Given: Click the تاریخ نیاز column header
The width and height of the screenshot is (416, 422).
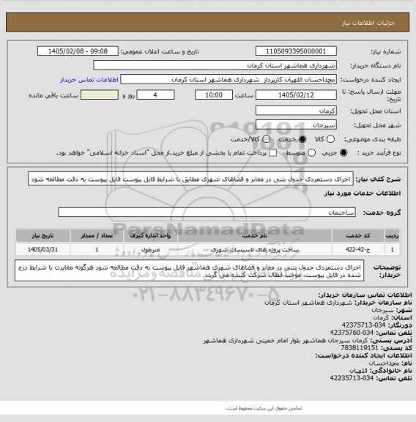Looking at the screenshot, I should click(42, 236).
